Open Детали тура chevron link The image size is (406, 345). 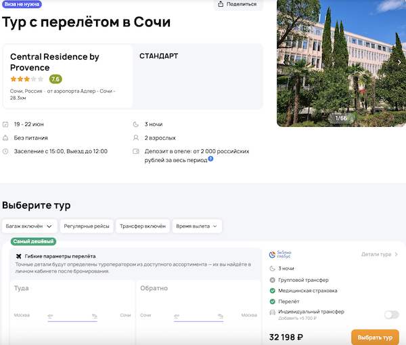(x=380, y=254)
